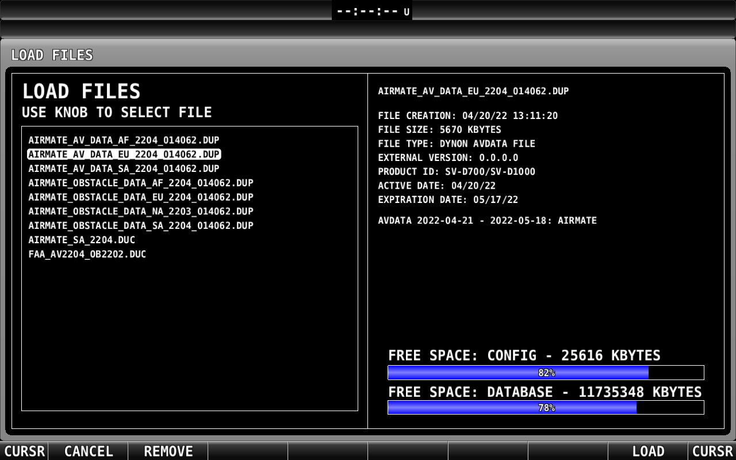Click the LOAD FILES title bar label
Image resolution: width=736 pixels, height=460 pixels.
[x=52, y=55]
